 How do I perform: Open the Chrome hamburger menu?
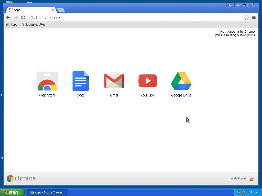pyautogui.click(x=254, y=18)
